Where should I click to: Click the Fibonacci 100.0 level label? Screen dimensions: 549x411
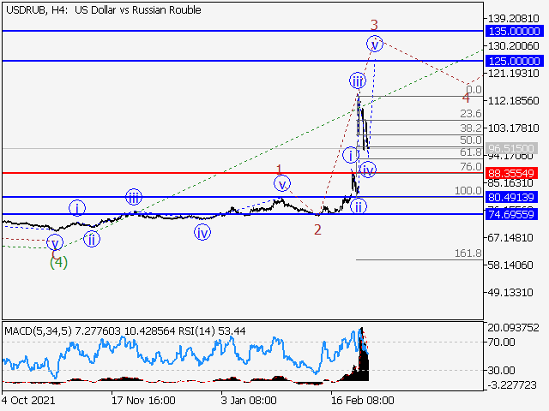click(x=468, y=191)
